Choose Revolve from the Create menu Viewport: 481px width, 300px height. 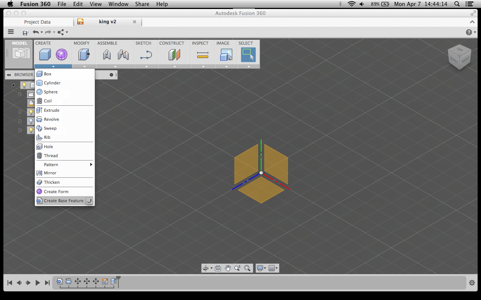tap(64, 119)
